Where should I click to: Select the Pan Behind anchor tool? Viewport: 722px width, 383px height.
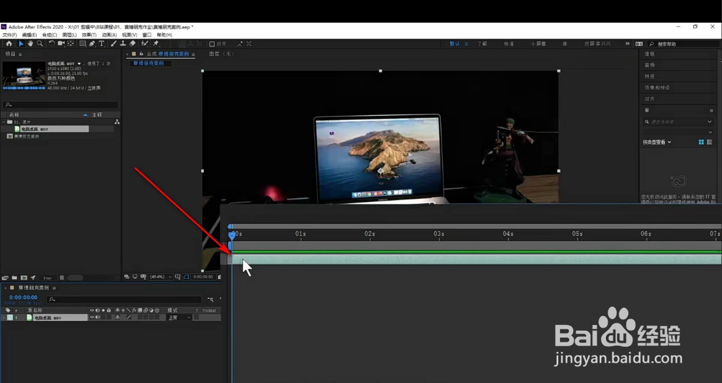coord(71,44)
